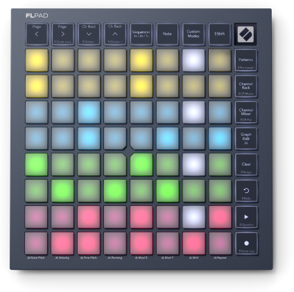Tap the pad above the Velocity label
Screen dimensions: 294x292
point(62,243)
